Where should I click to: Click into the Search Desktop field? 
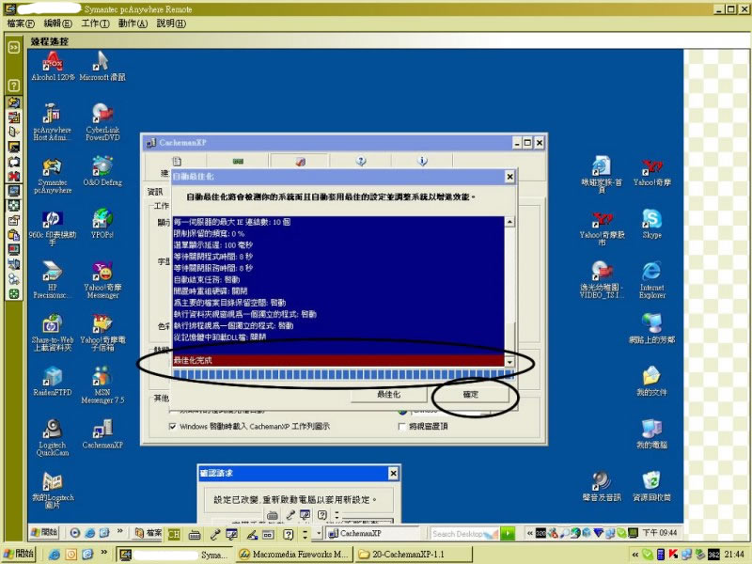(x=462, y=533)
